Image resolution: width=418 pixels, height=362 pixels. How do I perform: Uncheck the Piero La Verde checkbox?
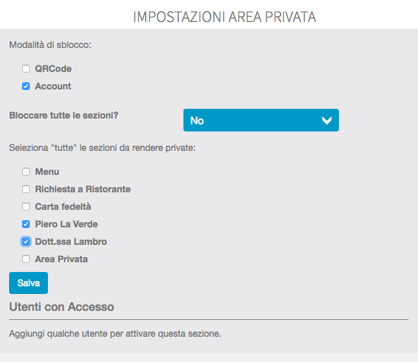26,224
